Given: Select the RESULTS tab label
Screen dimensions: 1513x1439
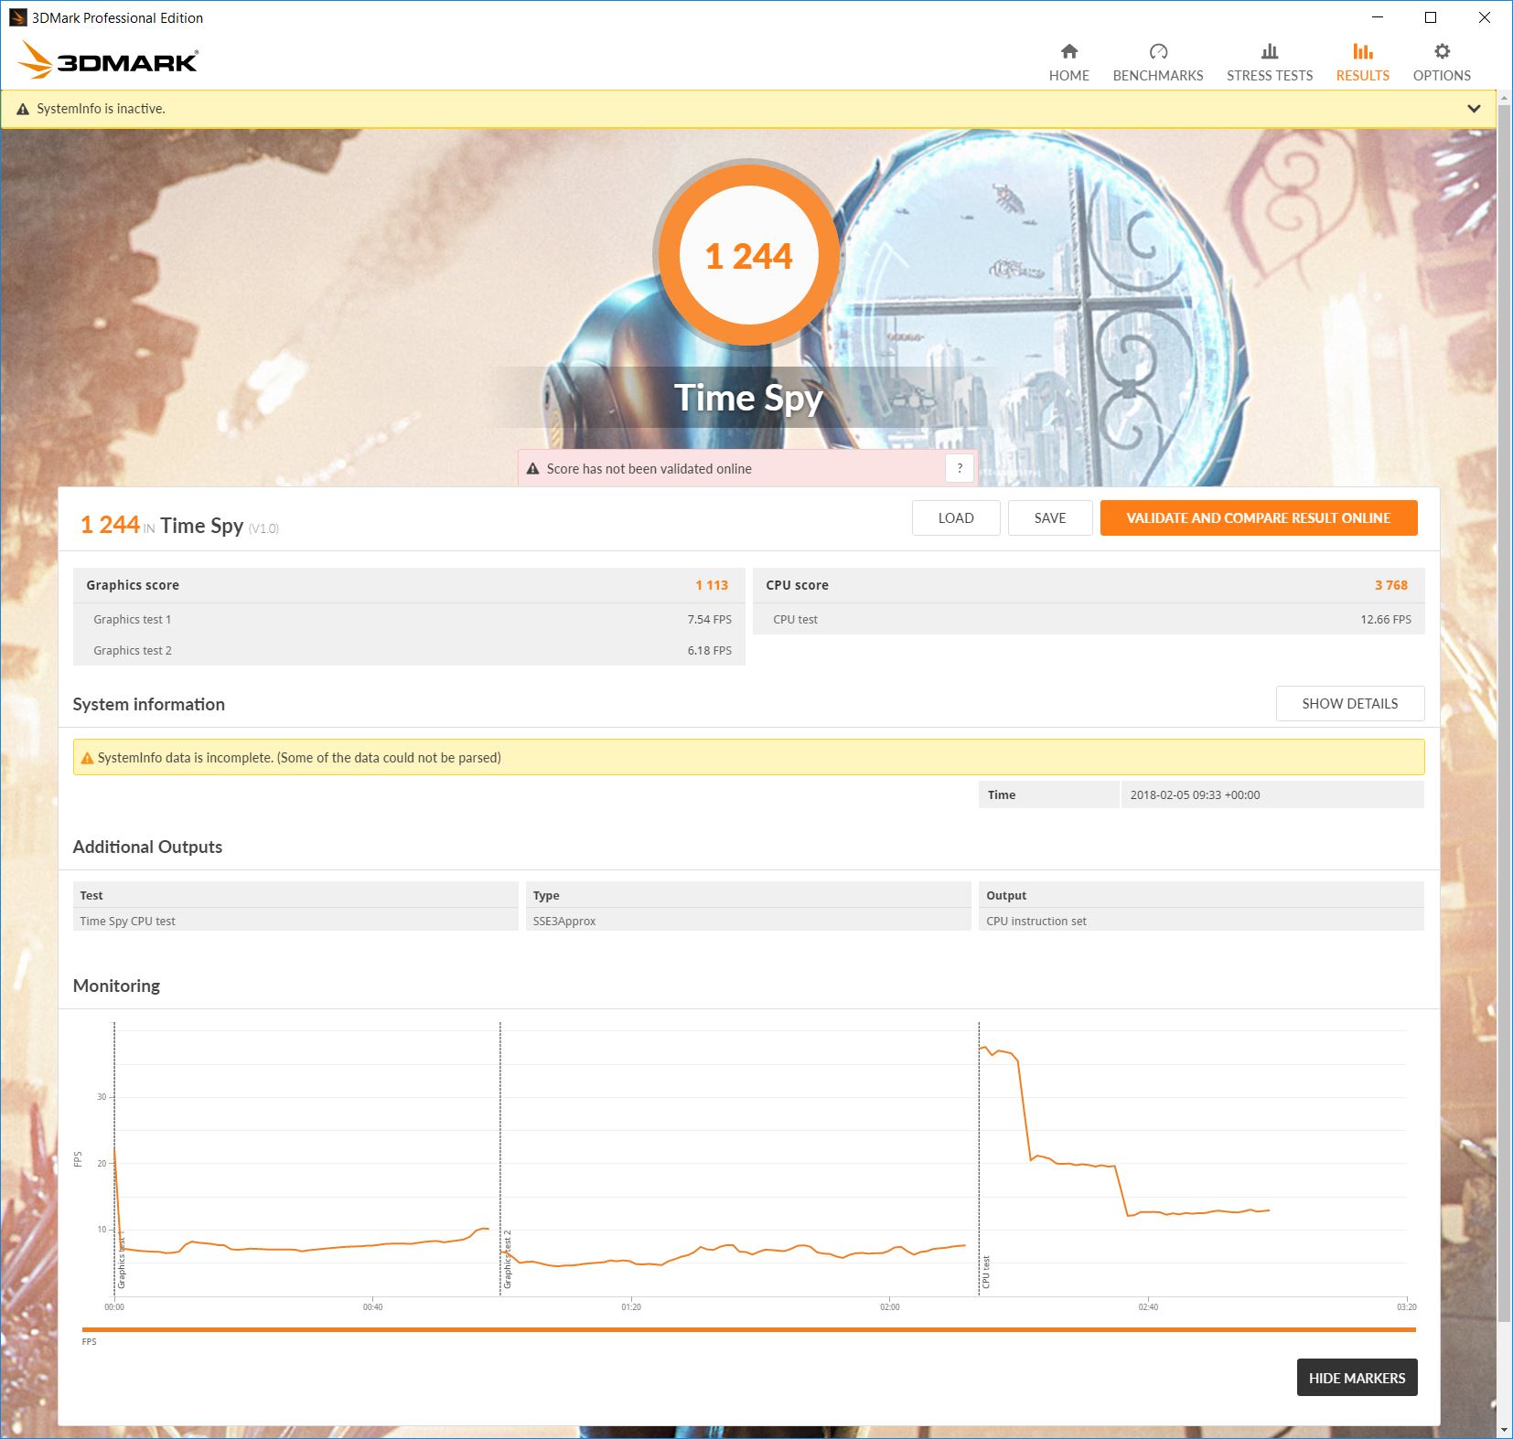Looking at the screenshot, I should pyautogui.click(x=1363, y=76).
